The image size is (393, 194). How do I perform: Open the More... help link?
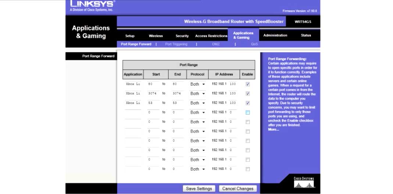click(x=273, y=130)
